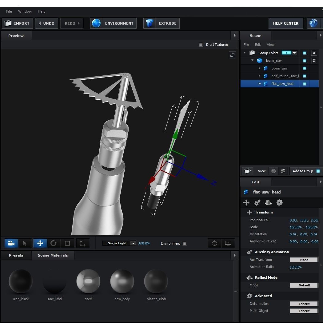This screenshot has height=323, width=323.
Task: Open the Environment globe button
Action: [113, 23]
